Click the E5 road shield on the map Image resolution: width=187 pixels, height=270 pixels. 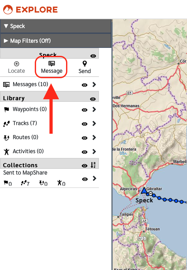pos(129,93)
